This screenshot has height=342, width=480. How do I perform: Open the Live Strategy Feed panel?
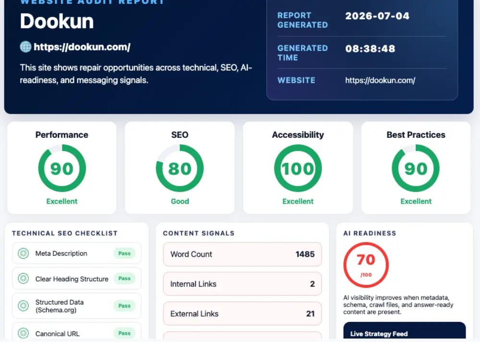click(x=404, y=331)
